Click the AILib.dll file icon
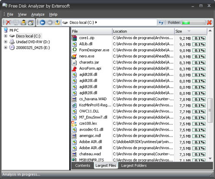Image resolution: width=215 pixels, height=179 pixels. (x=74, y=44)
